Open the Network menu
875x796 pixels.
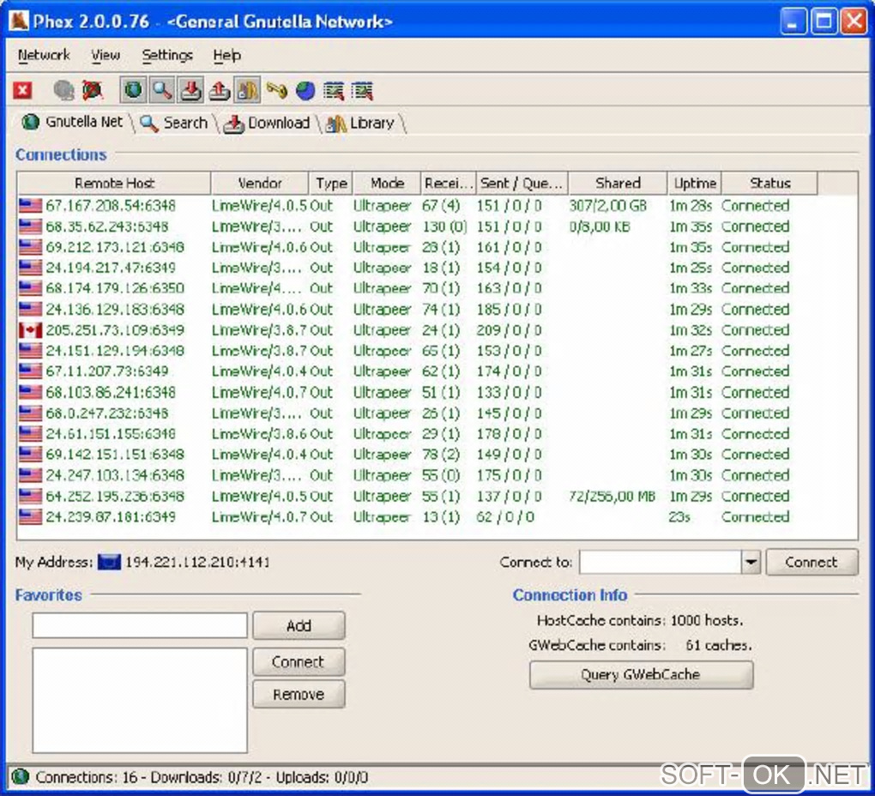click(x=44, y=55)
